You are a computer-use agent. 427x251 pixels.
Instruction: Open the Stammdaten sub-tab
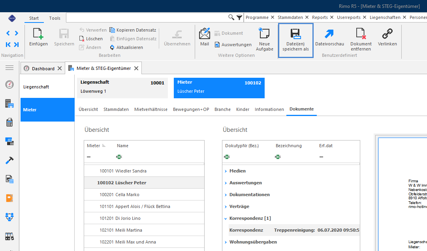116,109
